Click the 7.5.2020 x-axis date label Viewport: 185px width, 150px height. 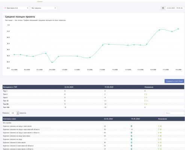(x=102, y=70)
